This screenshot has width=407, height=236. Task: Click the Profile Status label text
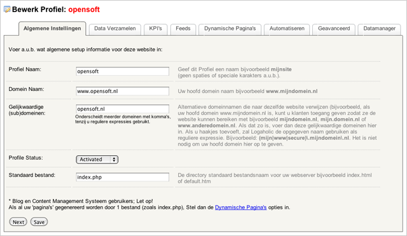25,158
